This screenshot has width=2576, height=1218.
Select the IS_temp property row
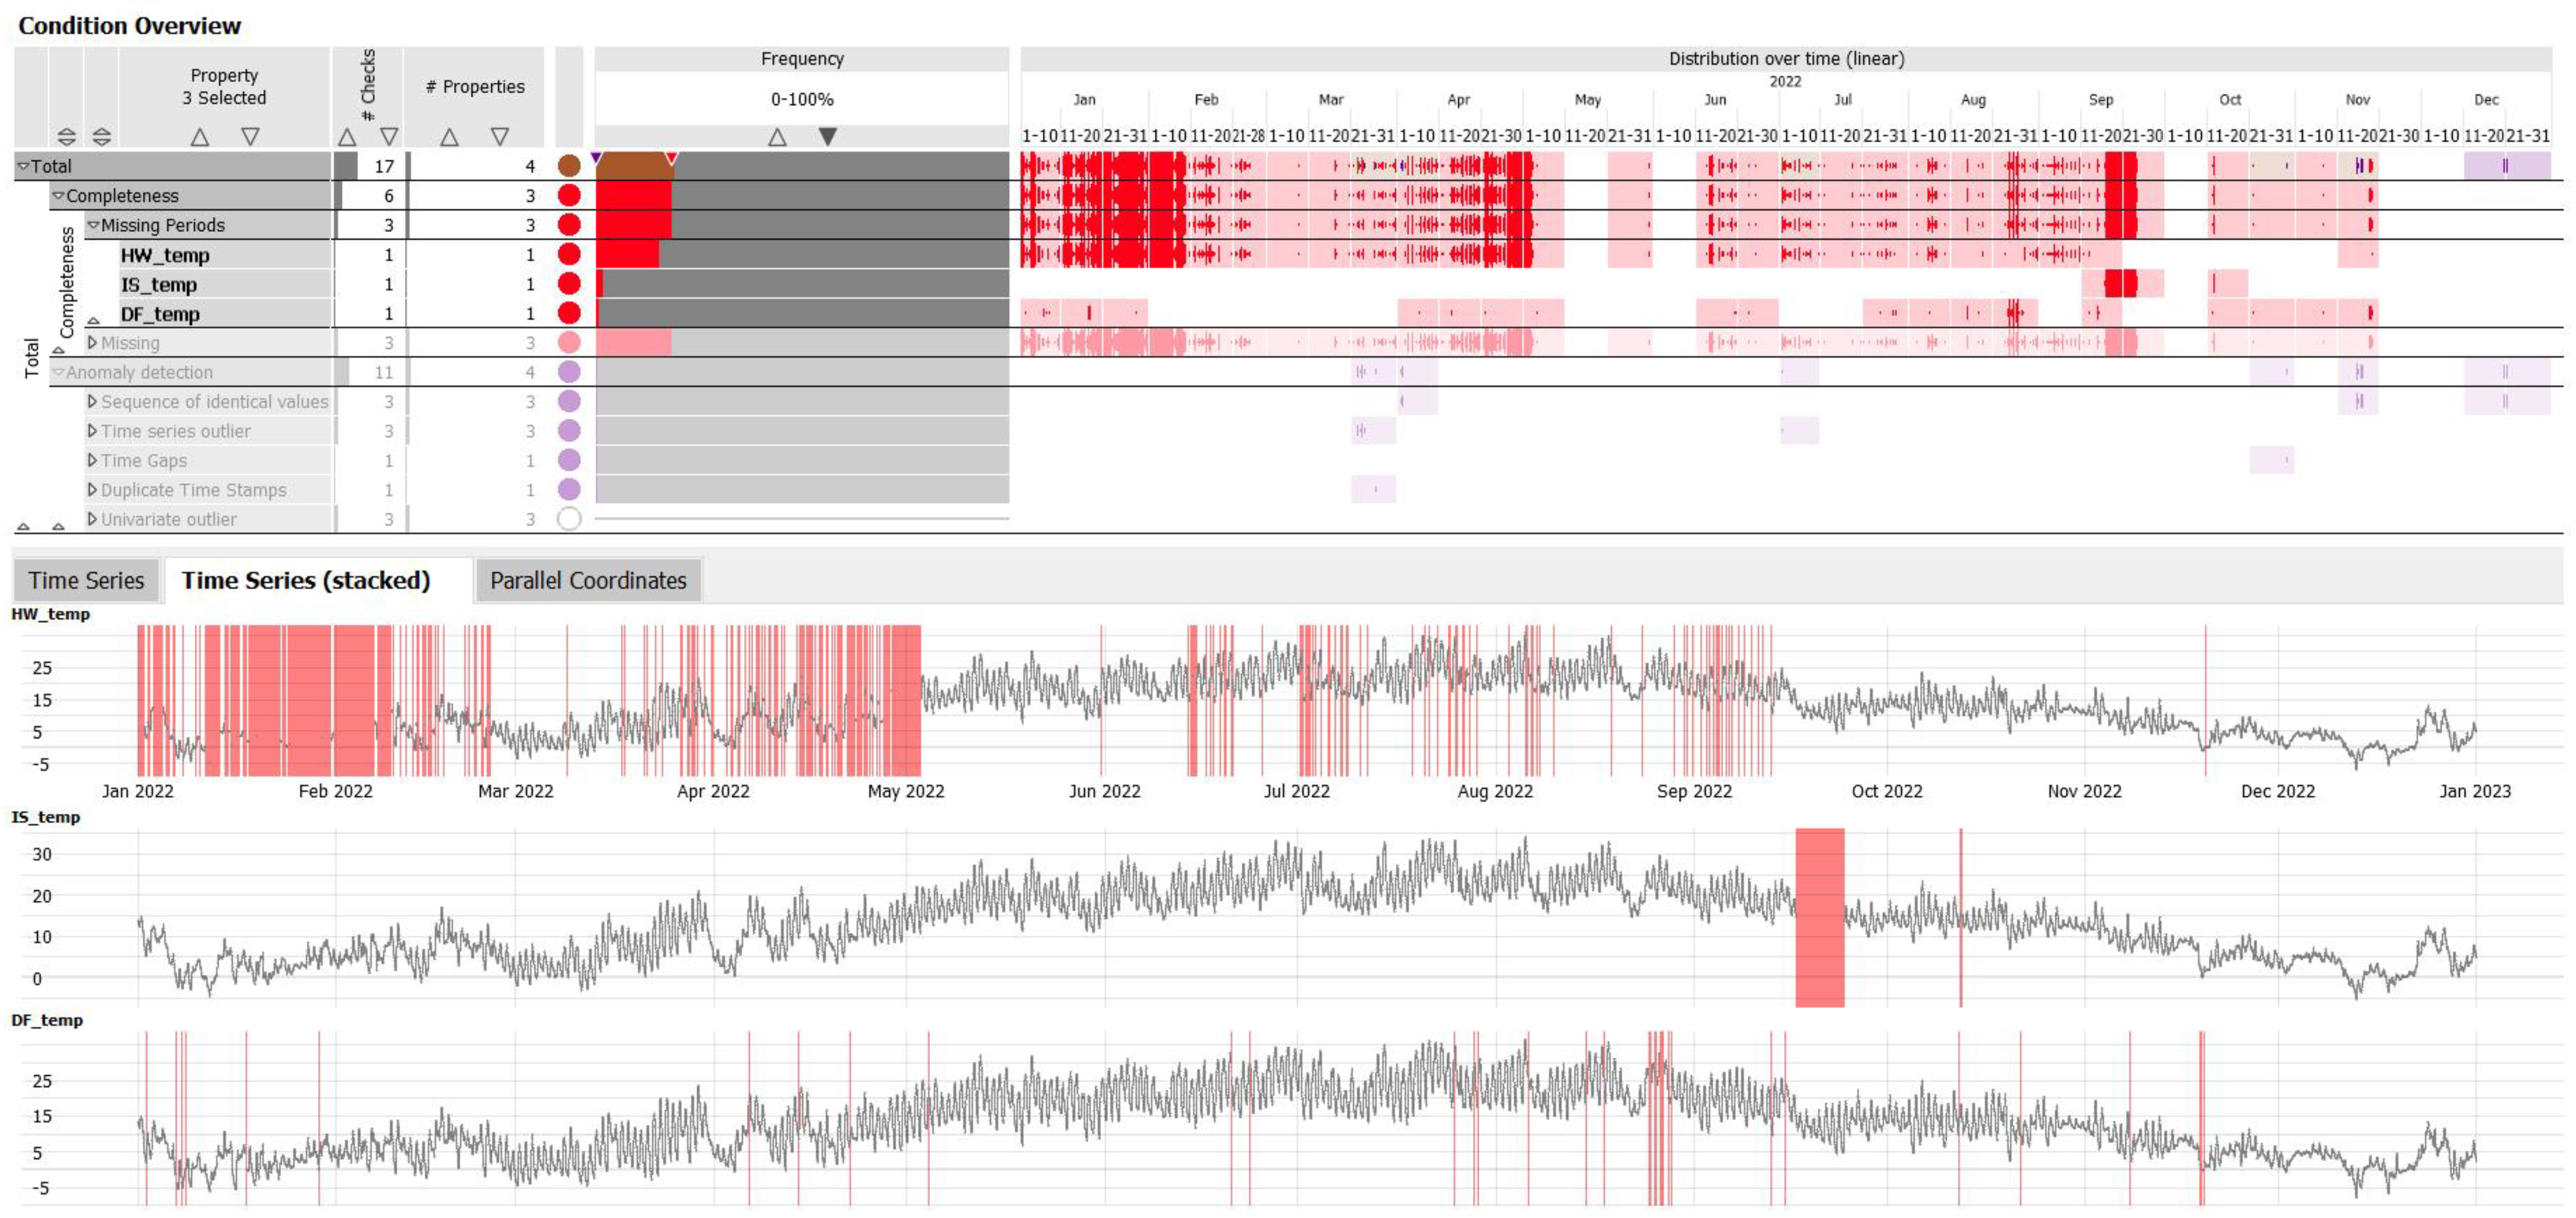[159, 285]
